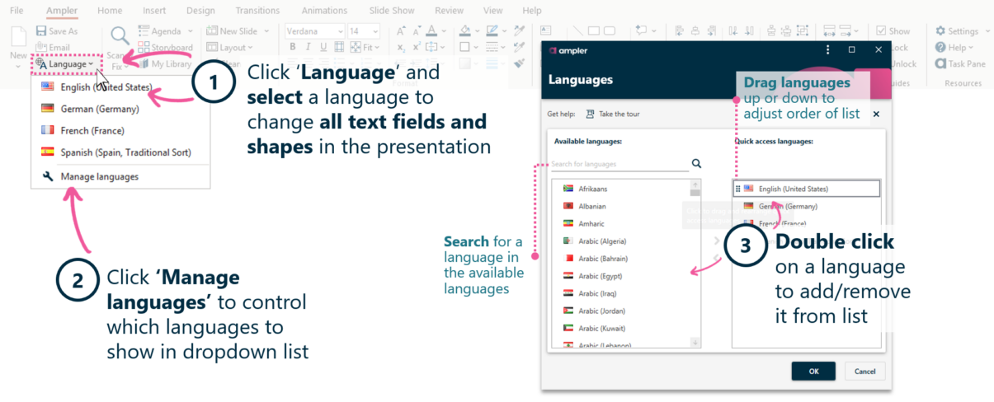Select French (France) in Language dropdown menu
Image resolution: width=994 pixels, height=402 pixels.
click(120, 130)
